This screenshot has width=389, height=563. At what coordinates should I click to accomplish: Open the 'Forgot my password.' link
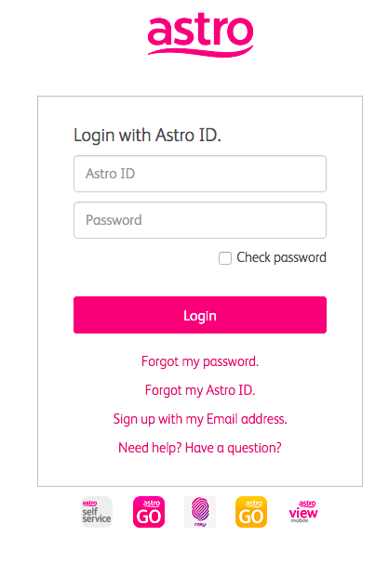[x=200, y=361]
